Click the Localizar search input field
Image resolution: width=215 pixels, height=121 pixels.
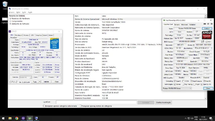coord(96,102)
